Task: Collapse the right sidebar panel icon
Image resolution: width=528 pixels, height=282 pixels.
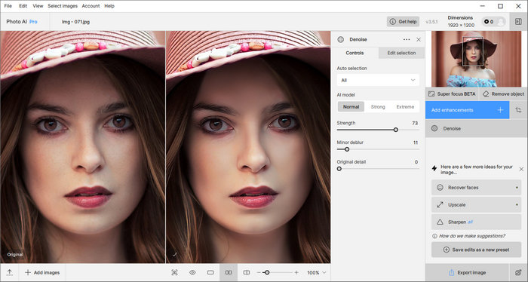Action: tap(518, 22)
